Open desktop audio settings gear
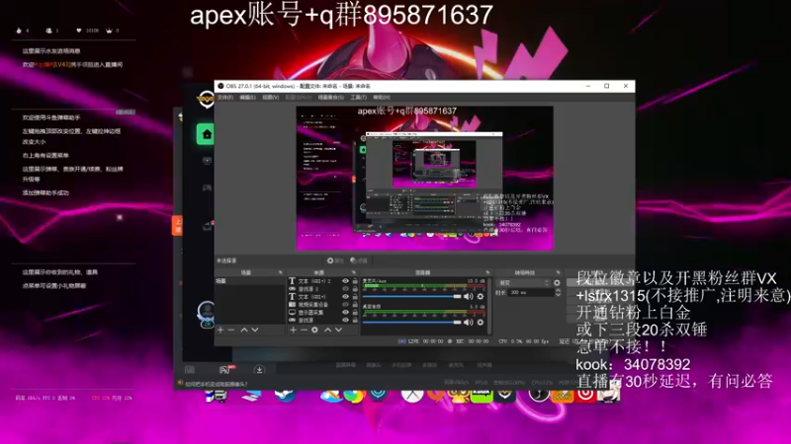Image resolution: width=791 pixels, height=444 pixels. tap(481, 323)
